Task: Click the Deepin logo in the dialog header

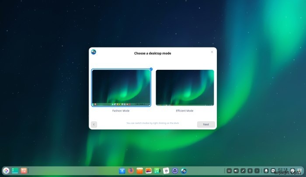Action: point(94,52)
